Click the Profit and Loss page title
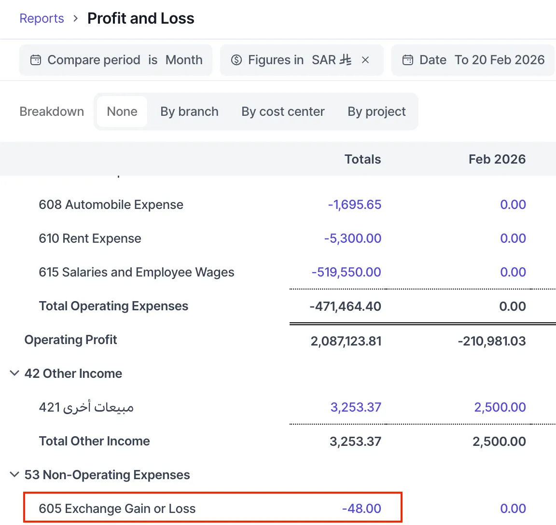Screen dimensions: 556x525 [141, 18]
